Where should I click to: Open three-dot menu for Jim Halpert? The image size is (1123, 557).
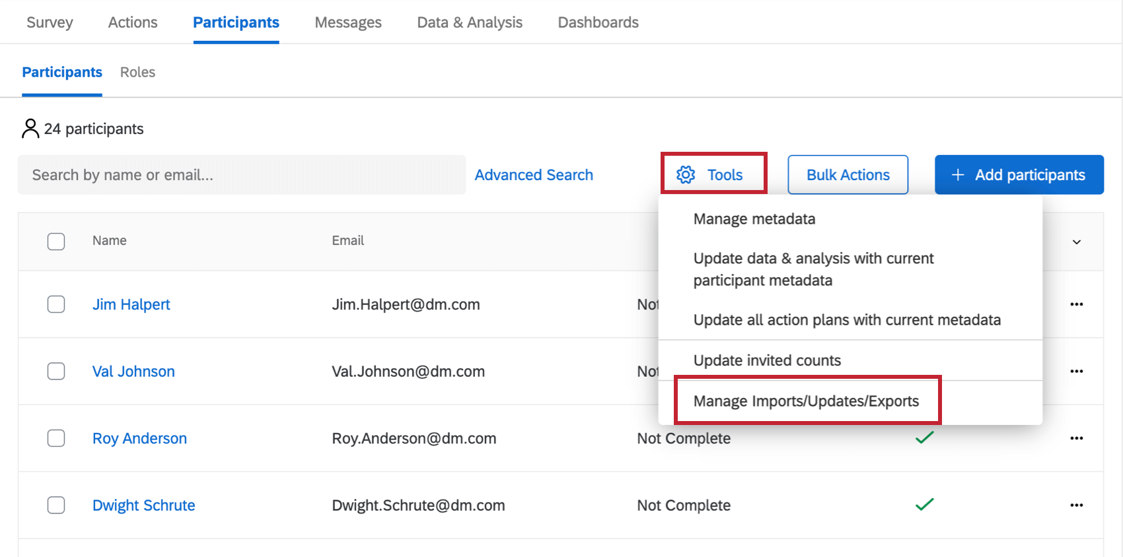click(1076, 304)
